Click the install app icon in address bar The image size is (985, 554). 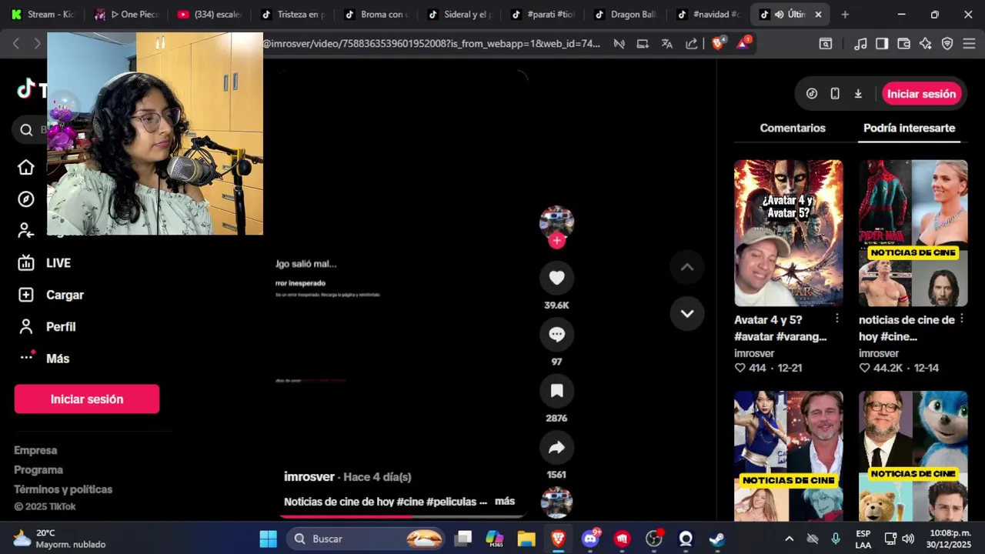tap(643, 44)
